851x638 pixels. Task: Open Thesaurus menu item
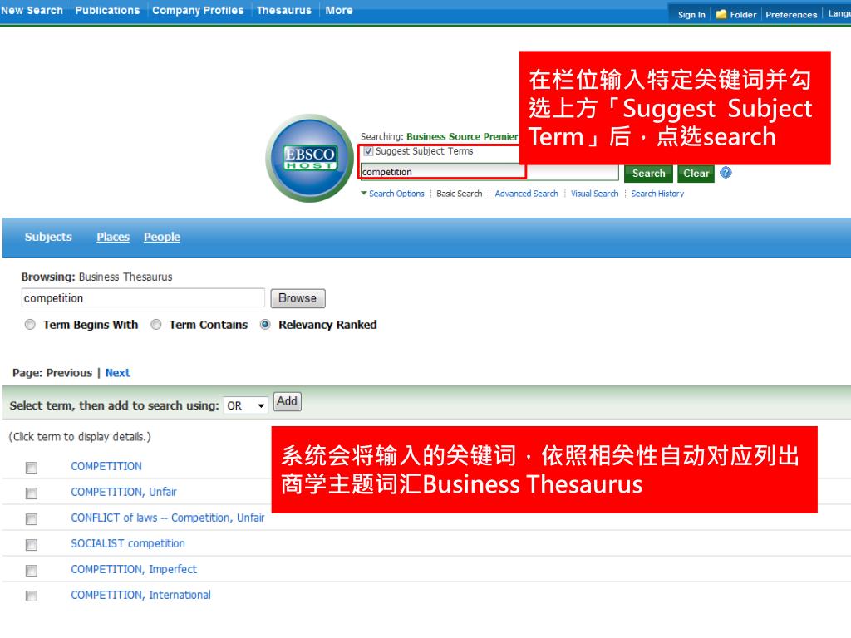pyautogui.click(x=284, y=10)
